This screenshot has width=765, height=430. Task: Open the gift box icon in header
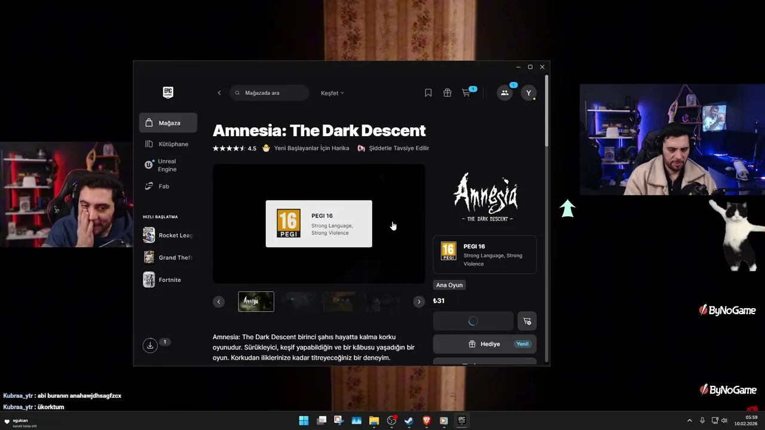447,93
